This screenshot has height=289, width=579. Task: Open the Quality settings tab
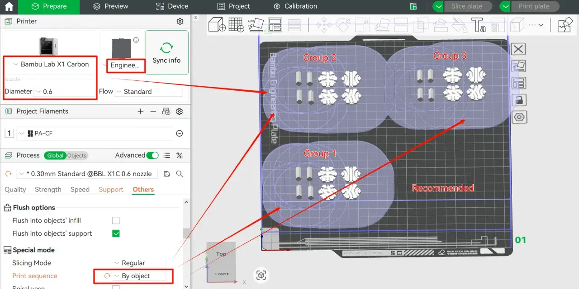[15, 190]
